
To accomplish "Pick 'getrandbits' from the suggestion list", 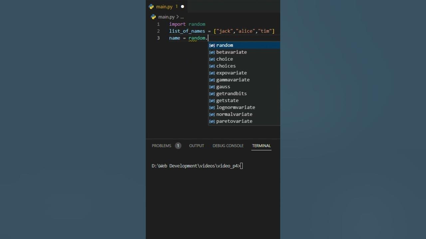I will click(244, 94).
